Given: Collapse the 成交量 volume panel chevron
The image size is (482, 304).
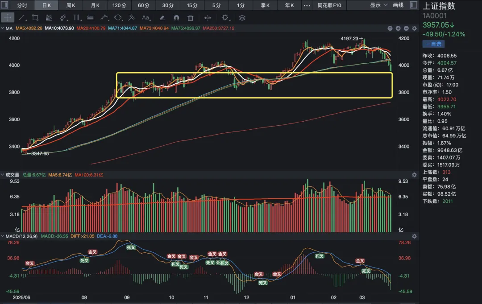Looking at the screenshot, I should (x=3, y=175).
